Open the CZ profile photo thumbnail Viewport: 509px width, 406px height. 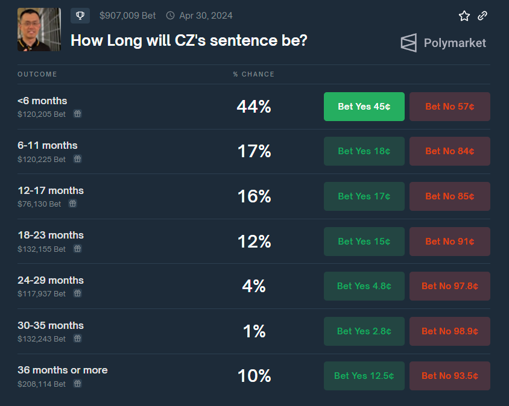[39, 30]
